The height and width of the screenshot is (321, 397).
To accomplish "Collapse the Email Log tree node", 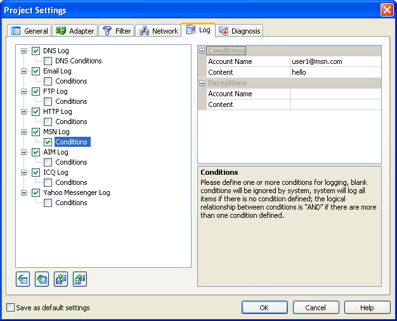I will 24,71.
